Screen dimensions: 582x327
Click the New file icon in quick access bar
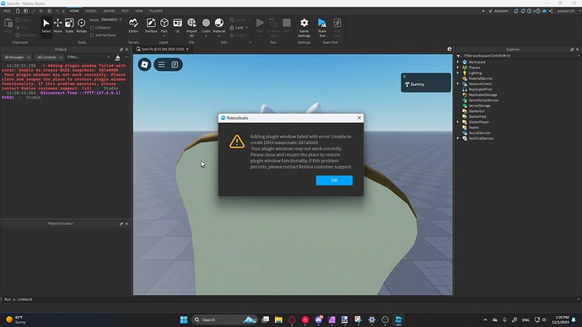[18, 11]
